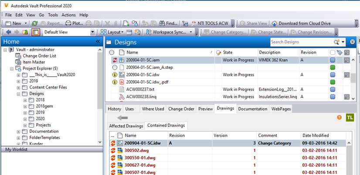
Task: Select radio circle of 200904-01-SC.iam_A.step
Action: click(115, 67)
